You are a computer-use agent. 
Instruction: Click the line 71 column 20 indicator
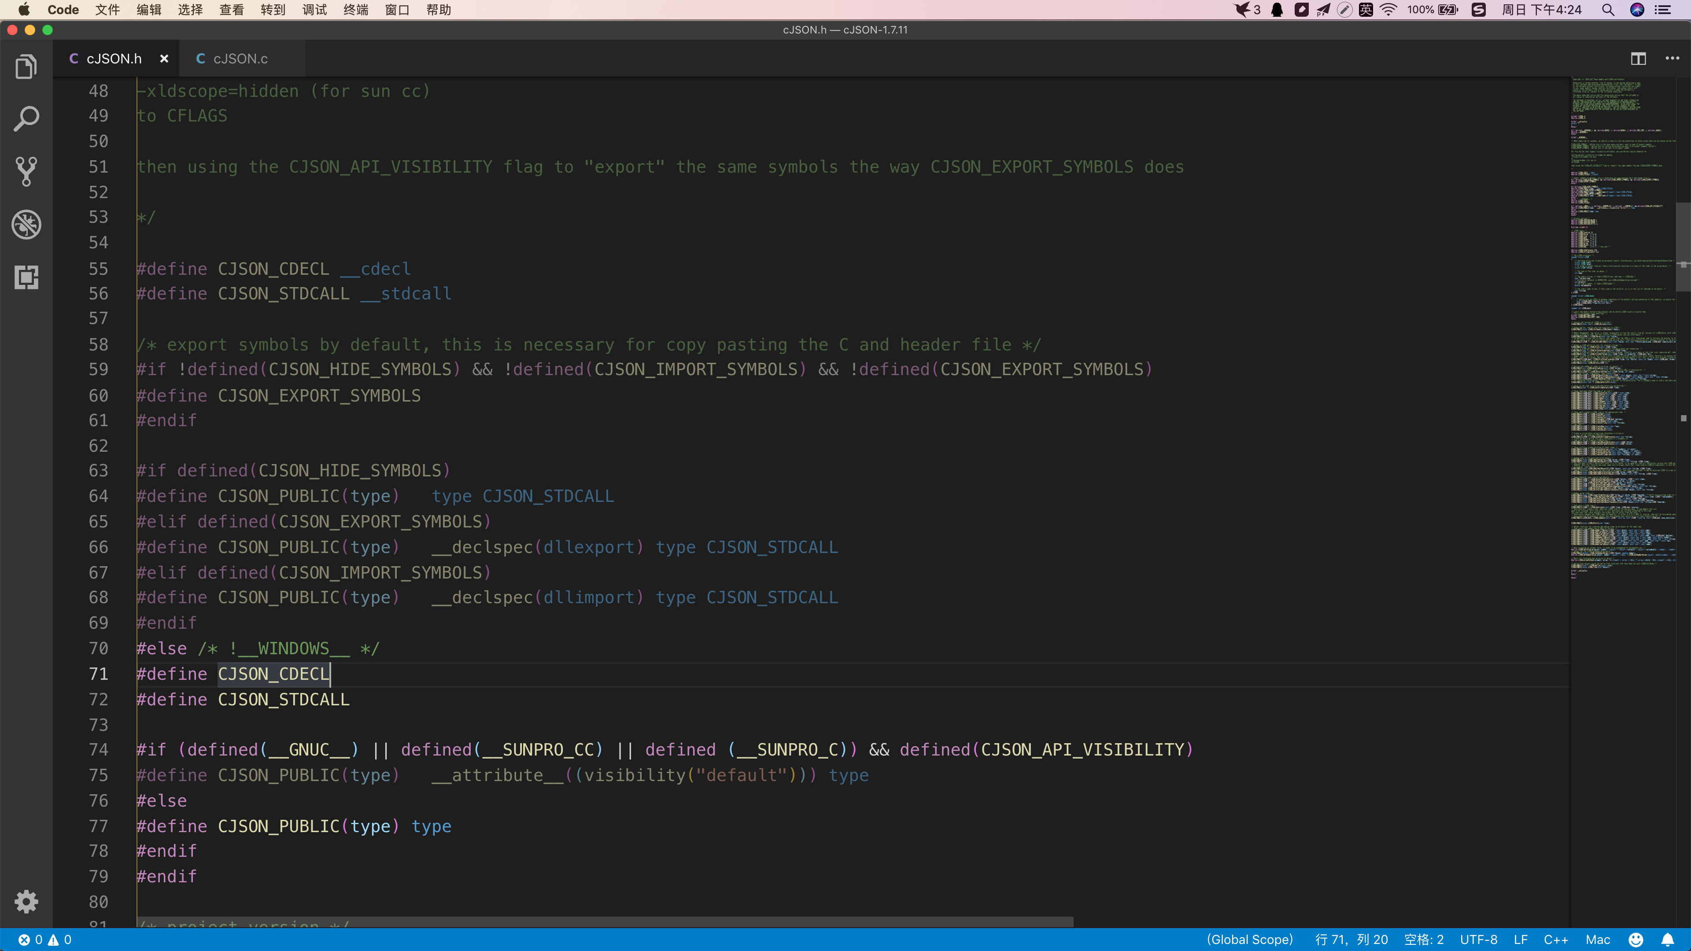[1351, 940]
